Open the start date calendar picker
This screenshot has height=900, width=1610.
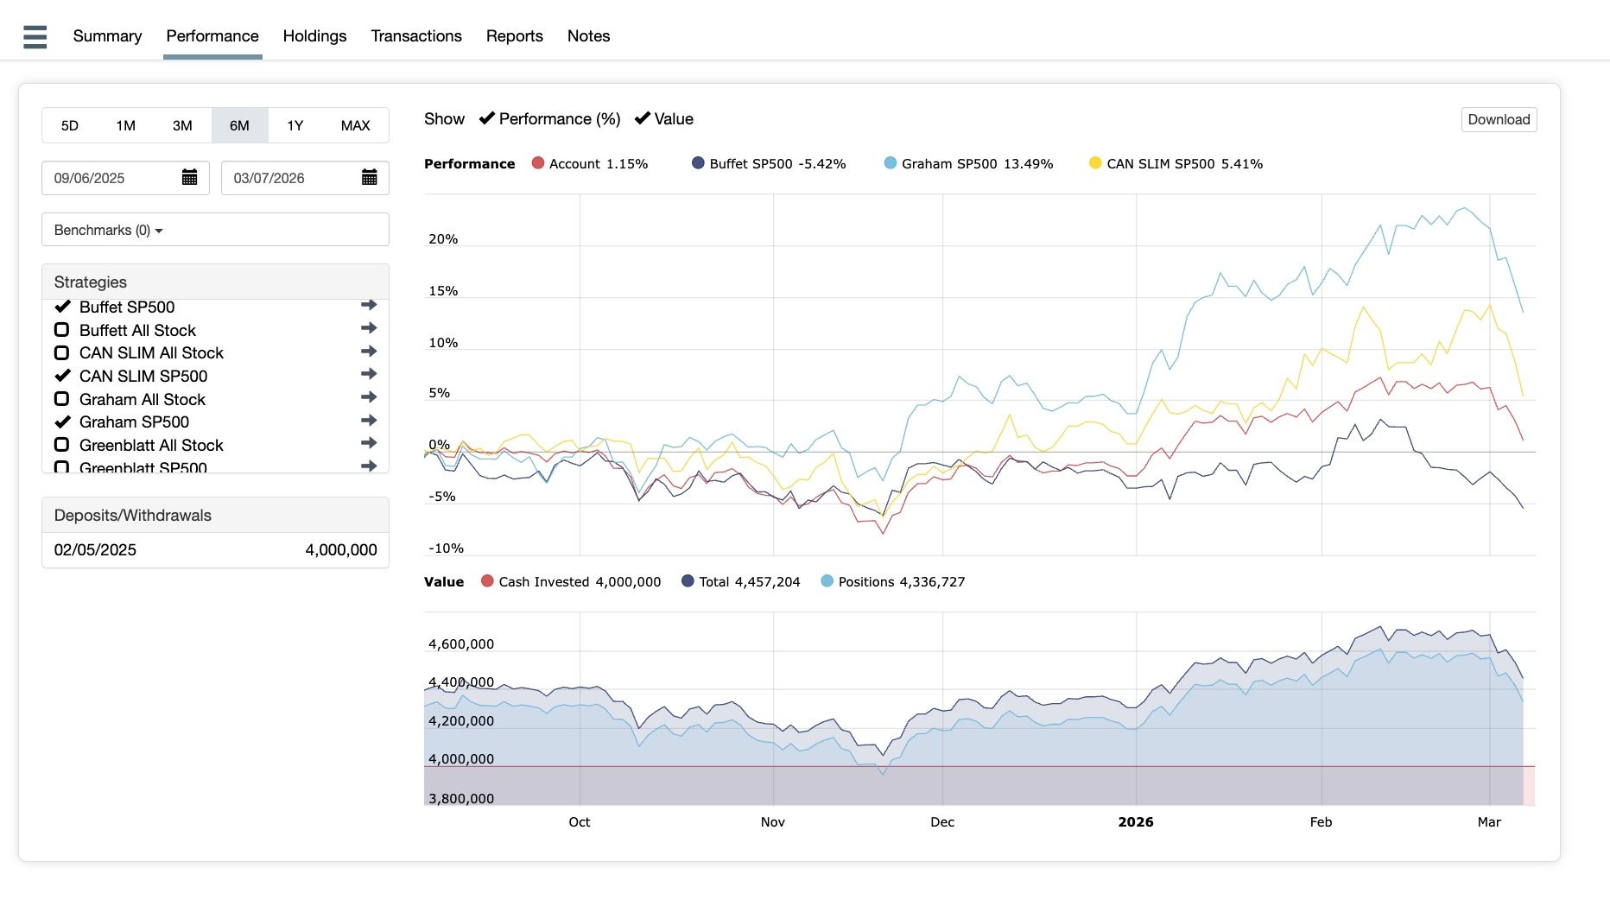click(x=190, y=178)
